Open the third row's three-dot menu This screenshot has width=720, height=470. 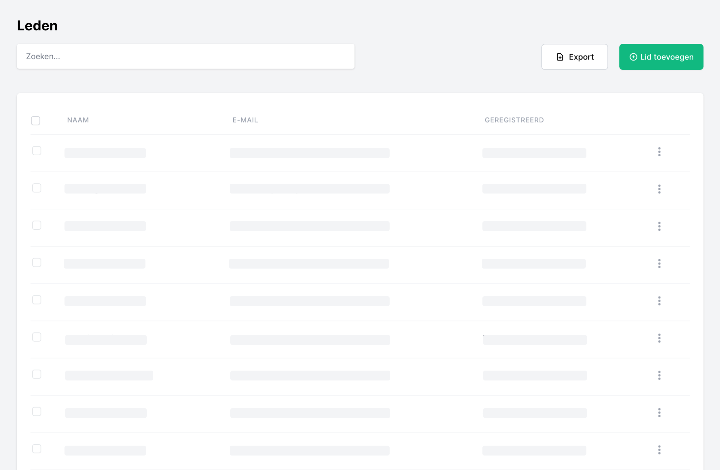click(659, 226)
